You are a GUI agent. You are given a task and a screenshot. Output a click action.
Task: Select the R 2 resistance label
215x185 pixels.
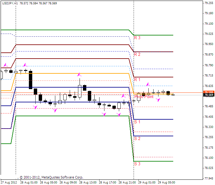point(137,54)
